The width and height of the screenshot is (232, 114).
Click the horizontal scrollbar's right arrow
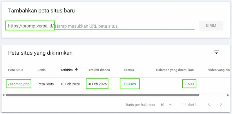228,95
